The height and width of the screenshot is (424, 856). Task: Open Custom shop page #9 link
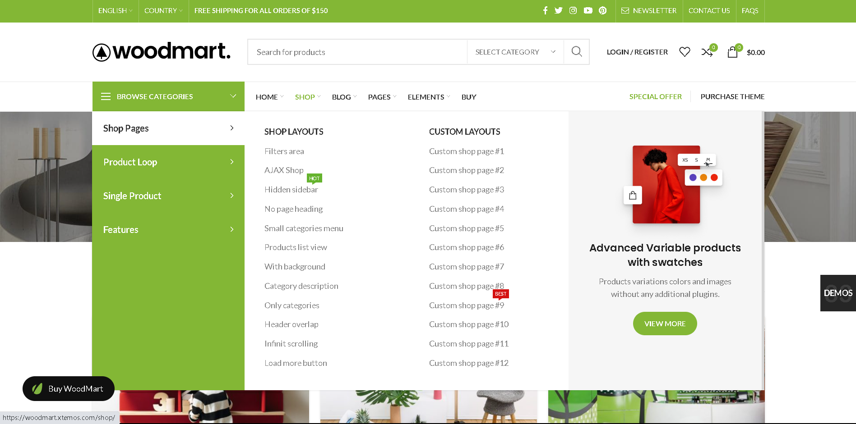[467, 305]
